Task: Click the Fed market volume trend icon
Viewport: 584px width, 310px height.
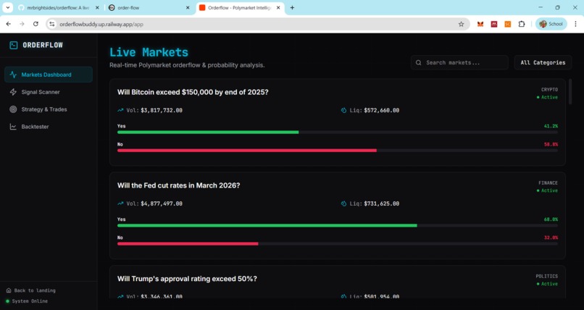Action: [x=120, y=204]
